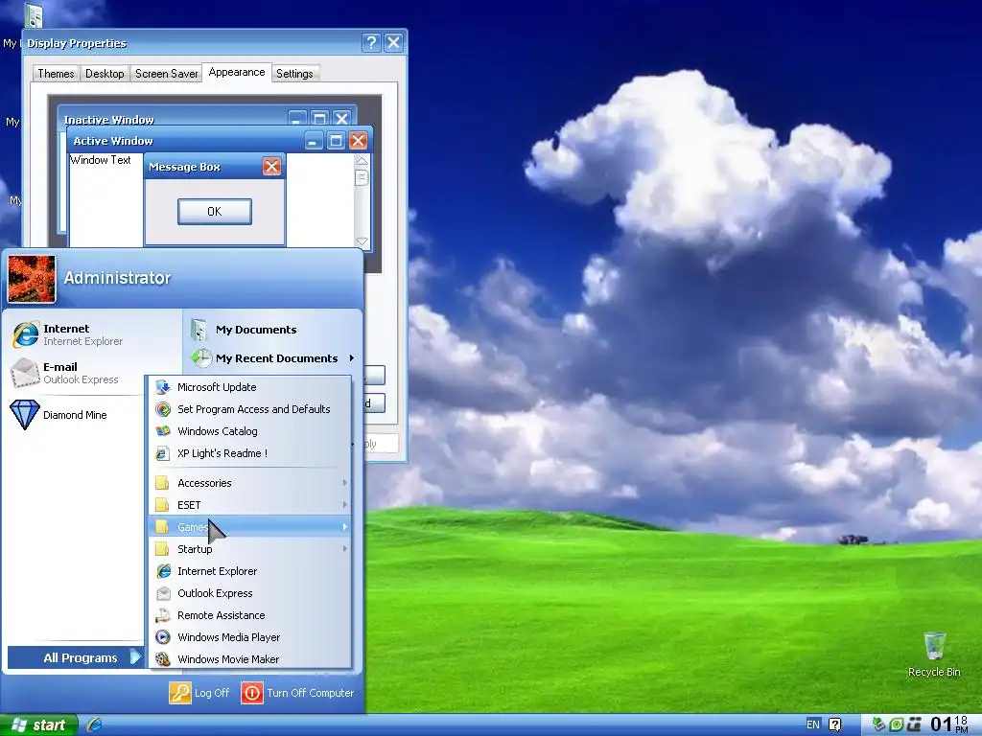Close the Display Properties dialog
The width and height of the screenshot is (982, 736).
[x=394, y=42]
